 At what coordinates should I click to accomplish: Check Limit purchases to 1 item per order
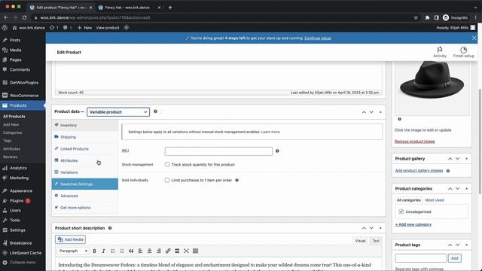coord(167,180)
